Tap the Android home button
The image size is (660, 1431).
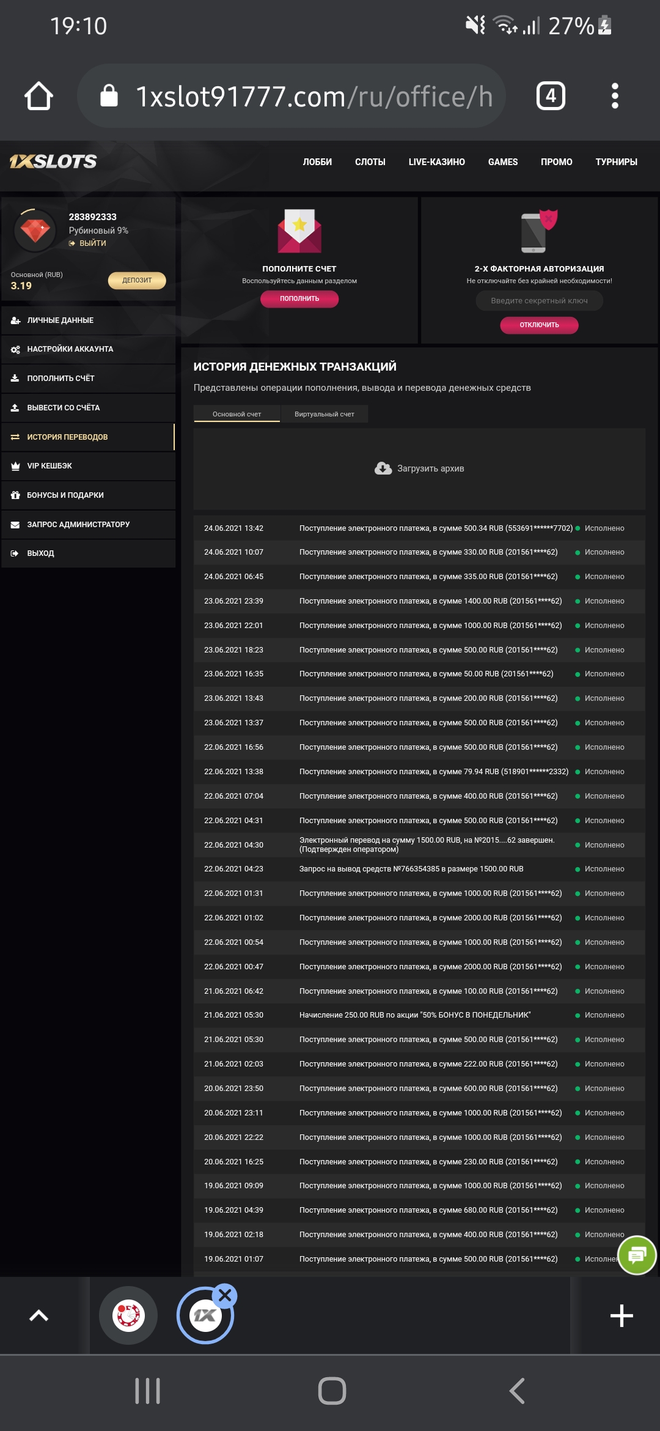point(332,1391)
